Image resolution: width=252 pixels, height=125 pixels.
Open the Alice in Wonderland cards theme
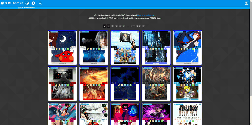187,84
